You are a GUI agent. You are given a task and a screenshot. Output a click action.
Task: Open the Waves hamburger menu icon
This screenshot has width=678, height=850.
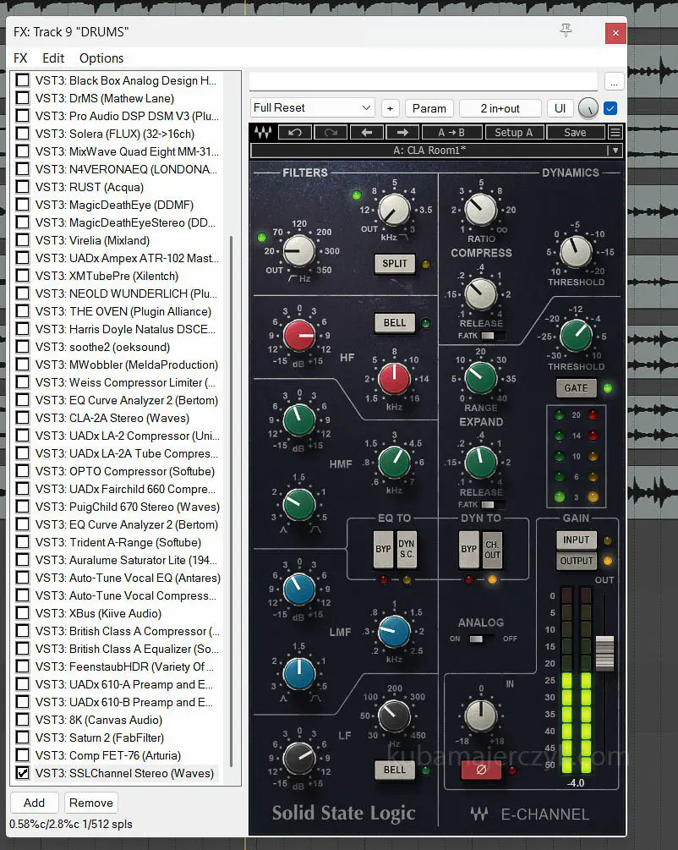pyautogui.click(x=615, y=133)
